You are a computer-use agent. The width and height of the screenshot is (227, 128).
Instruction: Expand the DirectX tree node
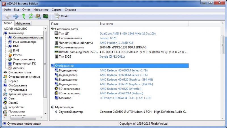pyautogui.click(x=13, y=103)
